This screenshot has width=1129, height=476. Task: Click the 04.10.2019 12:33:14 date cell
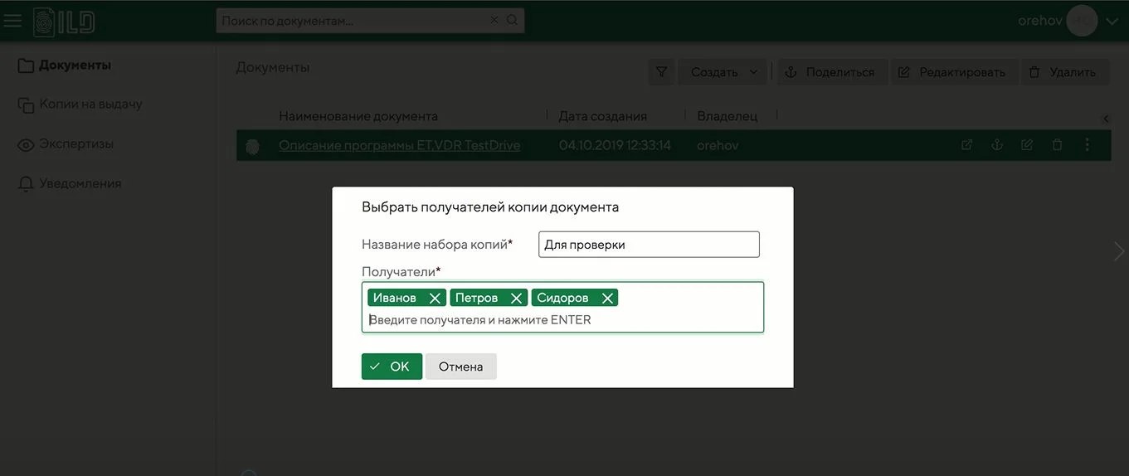(x=616, y=145)
